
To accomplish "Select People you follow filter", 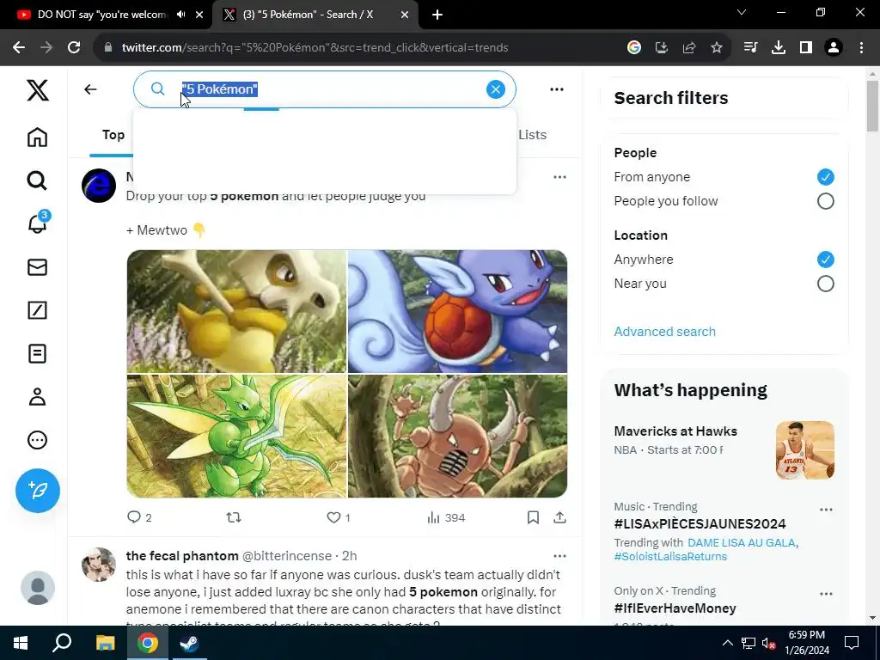I will tap(825, 201).
